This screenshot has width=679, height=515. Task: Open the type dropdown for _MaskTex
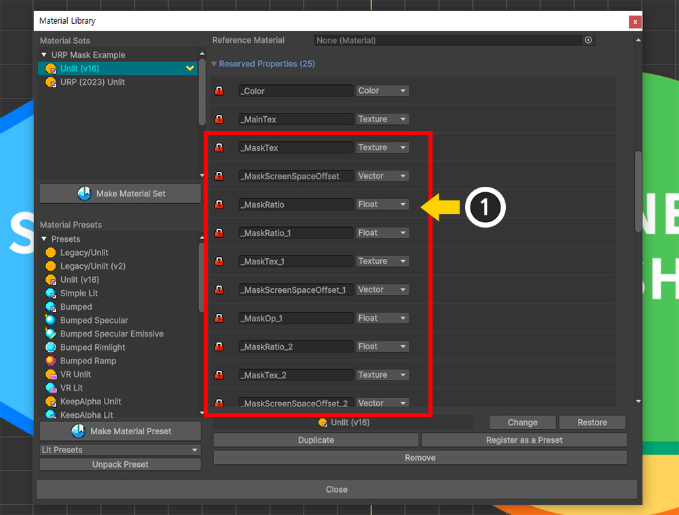point(382,147)
